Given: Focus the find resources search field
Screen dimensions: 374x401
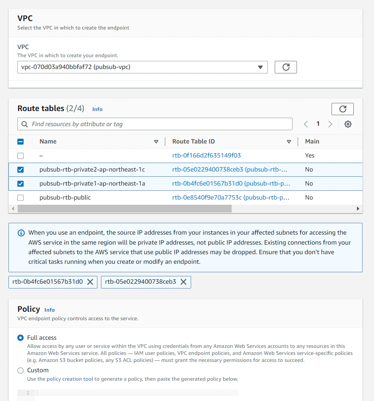Looking at the screenshot, I should point(155,124).
